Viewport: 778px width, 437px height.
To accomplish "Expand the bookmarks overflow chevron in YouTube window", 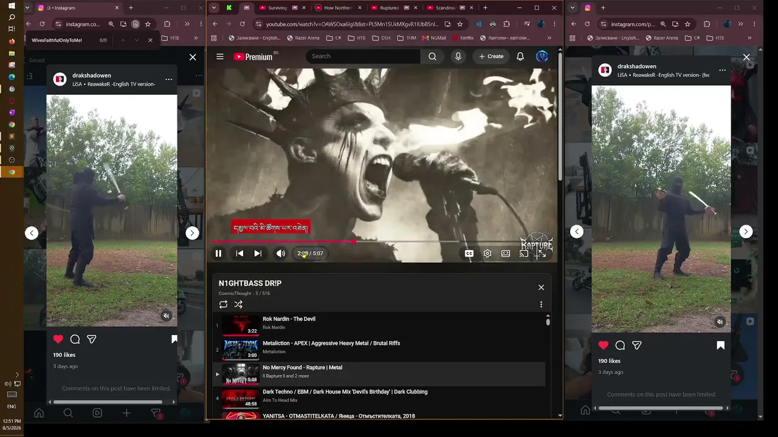I will [549, 38].
